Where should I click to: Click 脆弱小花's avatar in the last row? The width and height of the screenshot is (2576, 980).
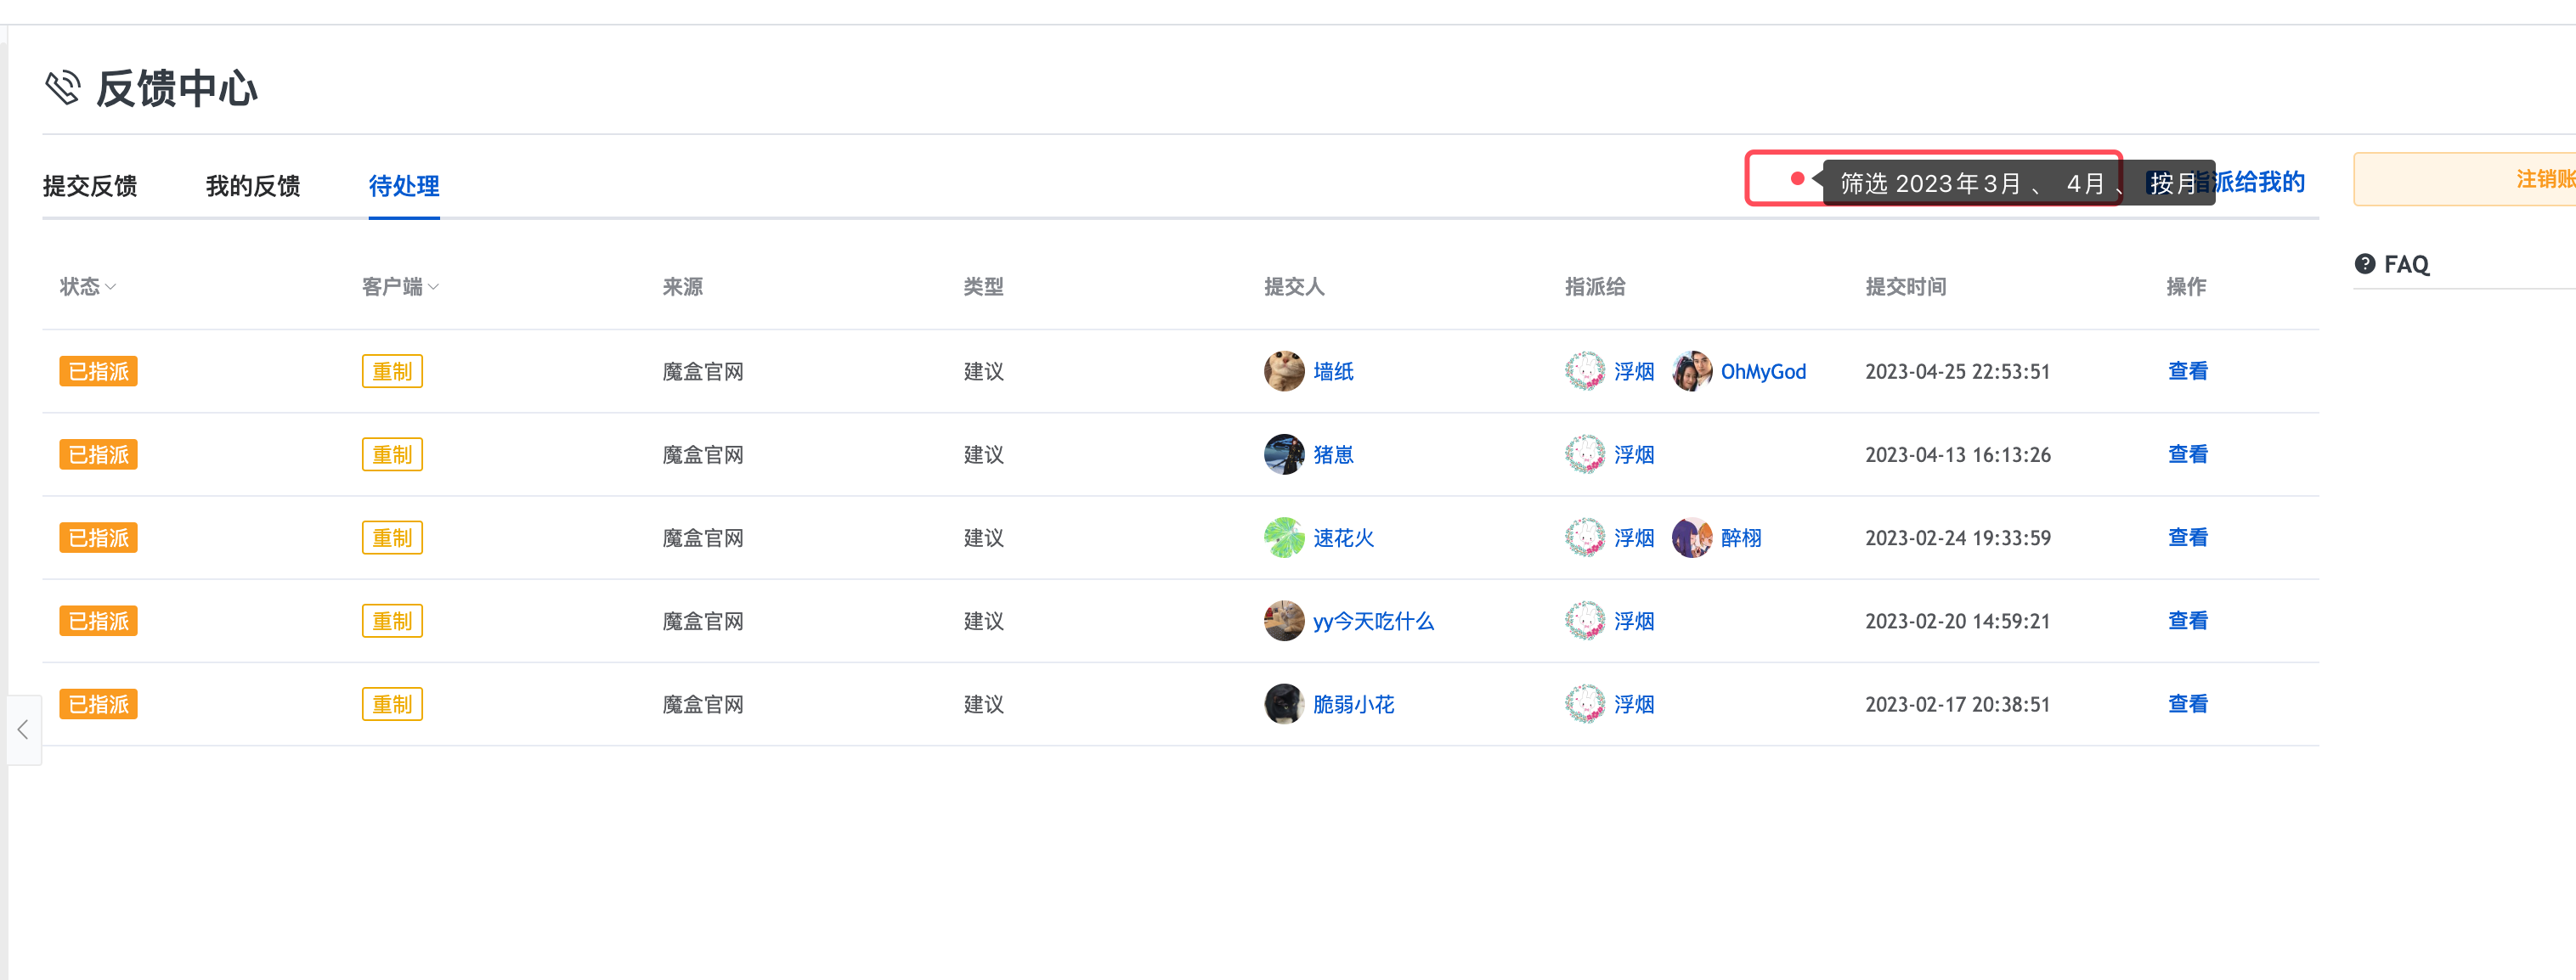click(1283, 704)
